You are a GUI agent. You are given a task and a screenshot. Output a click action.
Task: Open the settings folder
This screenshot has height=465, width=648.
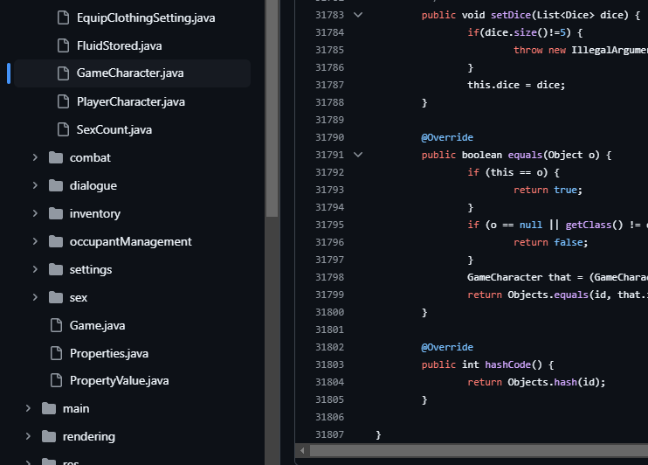[91, 270]
